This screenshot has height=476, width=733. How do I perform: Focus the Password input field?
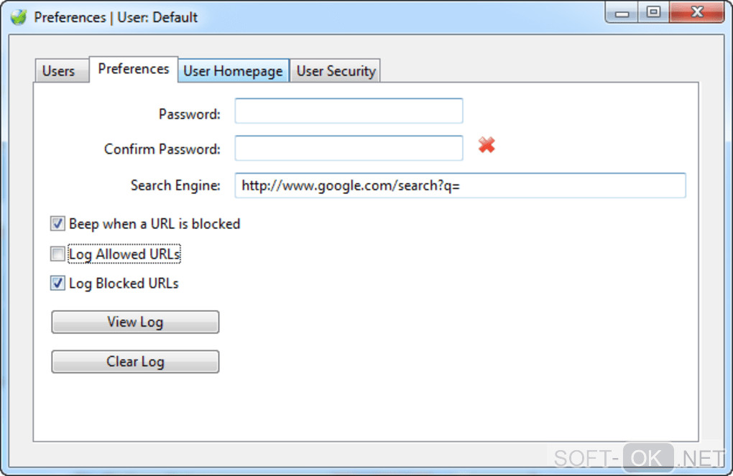pos(349,112)
